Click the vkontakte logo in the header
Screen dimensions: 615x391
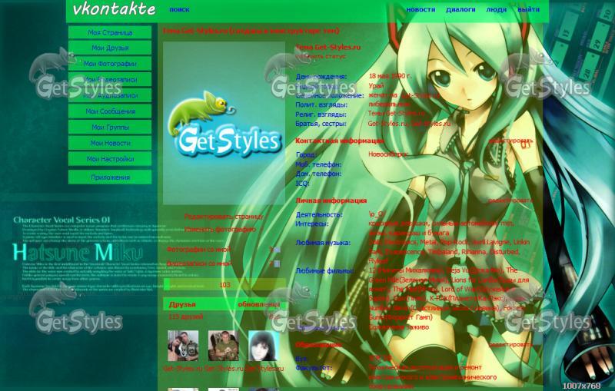[x=114, y=9]
